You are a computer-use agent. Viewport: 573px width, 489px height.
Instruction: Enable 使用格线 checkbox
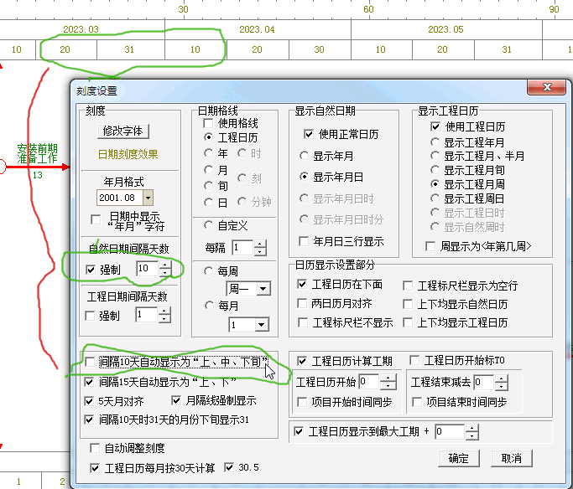[208, 123]
